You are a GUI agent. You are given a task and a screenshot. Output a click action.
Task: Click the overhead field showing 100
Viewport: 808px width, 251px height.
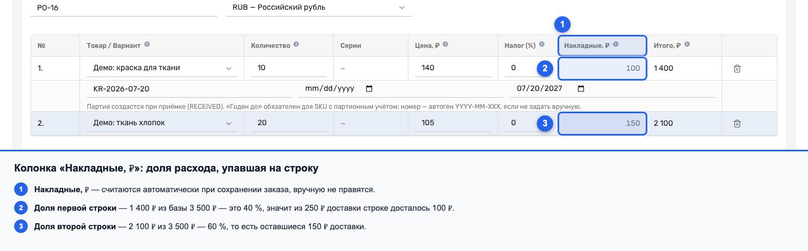(x=603, y=69)
